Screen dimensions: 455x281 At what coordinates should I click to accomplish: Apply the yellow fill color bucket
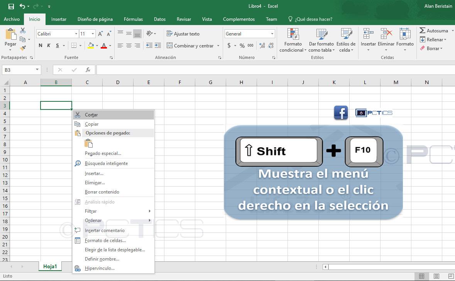[91, 45]
